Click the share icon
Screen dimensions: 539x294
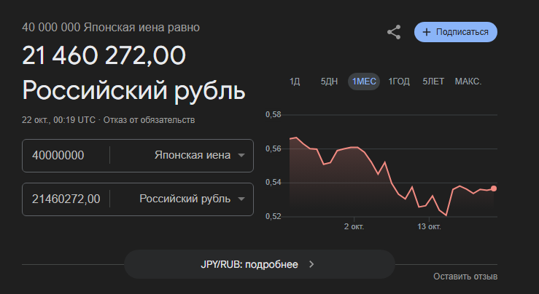tap(394, 32)
